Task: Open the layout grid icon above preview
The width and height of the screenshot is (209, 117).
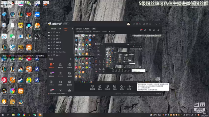Action: [x=150, y=30]
